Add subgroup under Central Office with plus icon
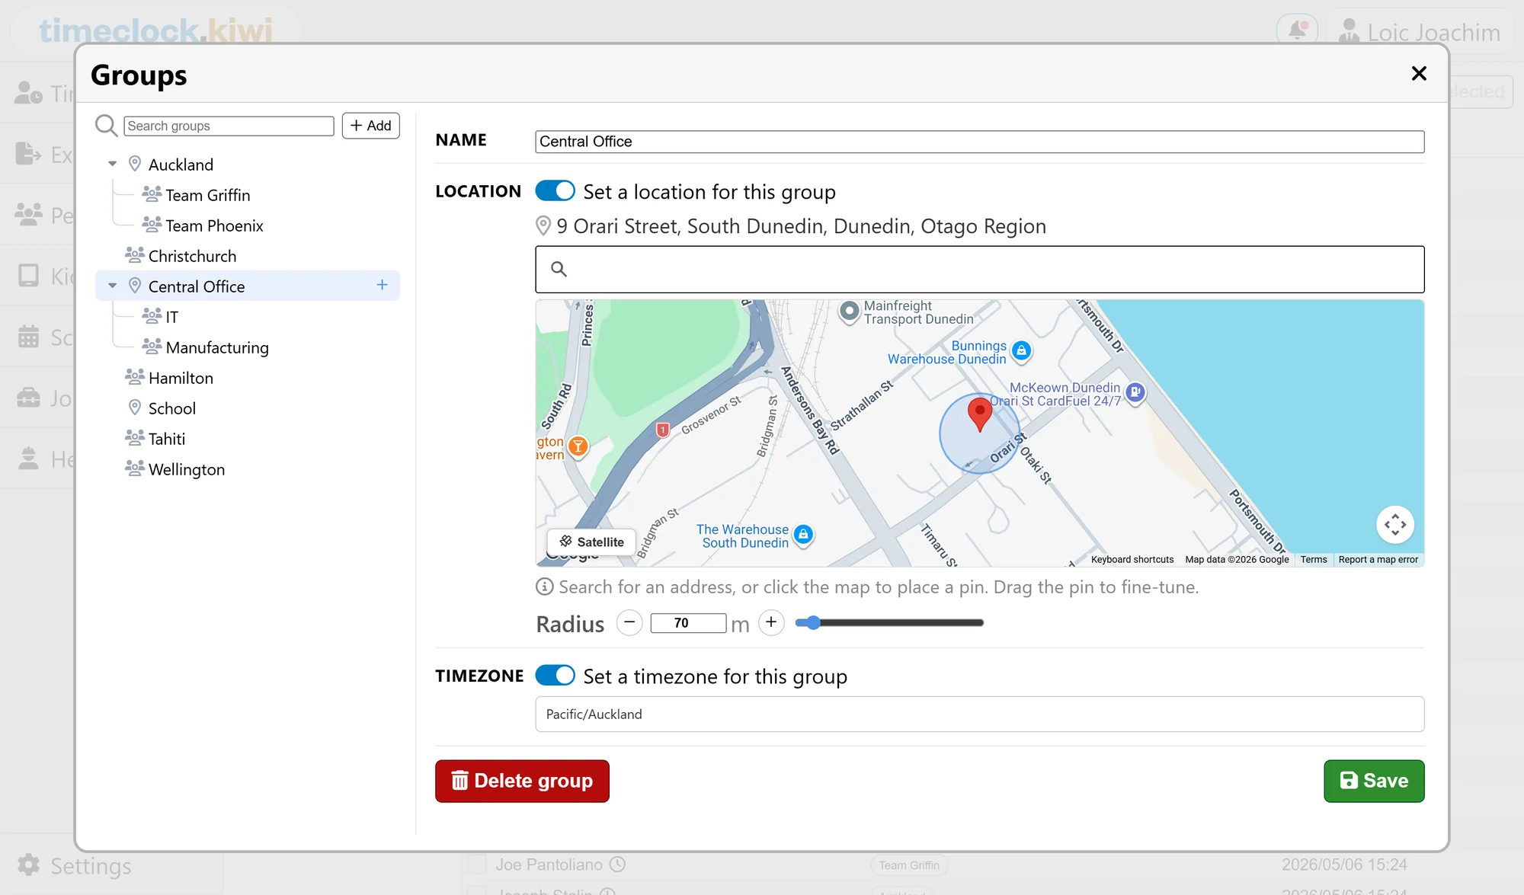Viewport: 1524px width, 895px height. [x=383, y=285]
